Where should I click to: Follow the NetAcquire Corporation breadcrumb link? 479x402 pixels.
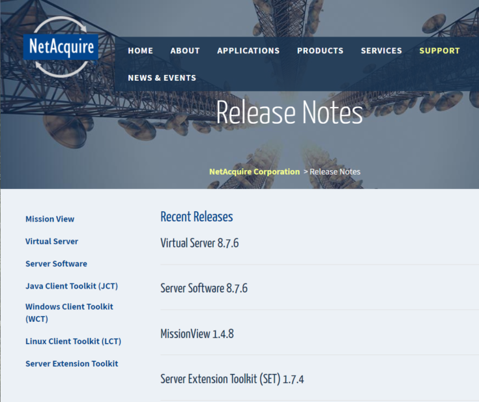(254, 171)
